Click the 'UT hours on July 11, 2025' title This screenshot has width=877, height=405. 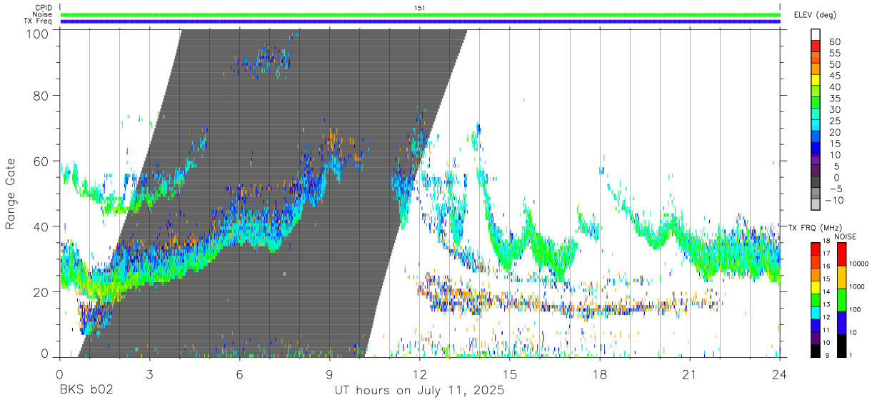tap(420, 391)
